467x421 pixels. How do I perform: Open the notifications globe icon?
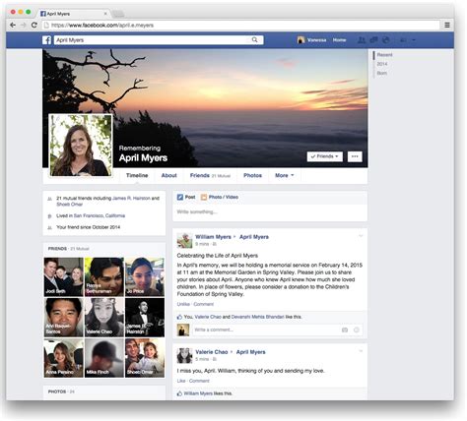386,40
